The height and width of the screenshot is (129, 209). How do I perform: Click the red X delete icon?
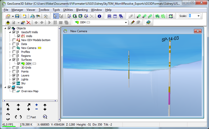tap(28, 22)
